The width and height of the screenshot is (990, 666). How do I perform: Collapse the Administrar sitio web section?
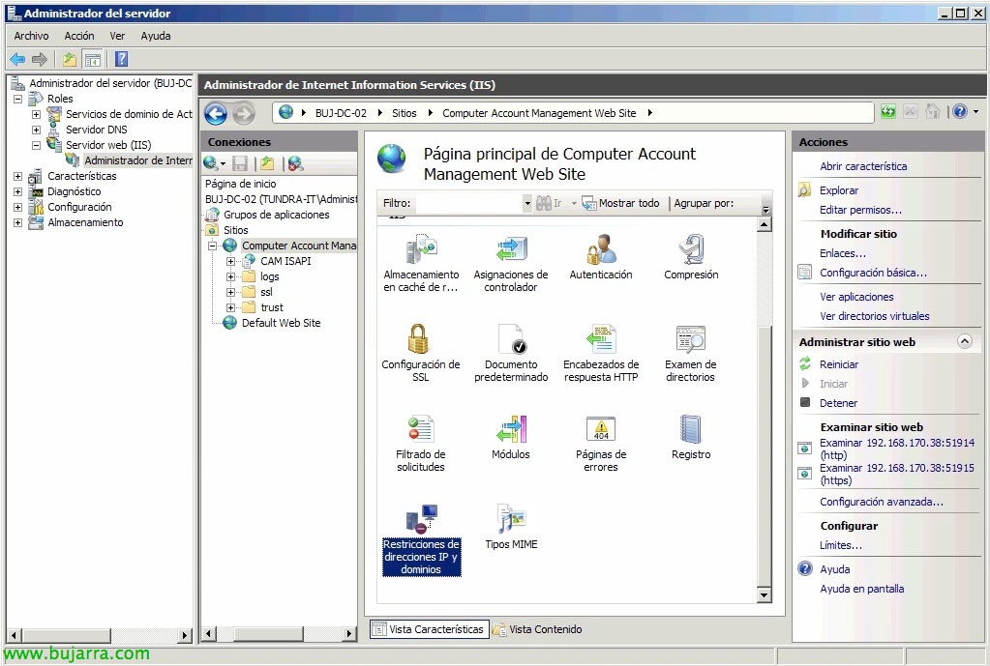coord(965,341)
